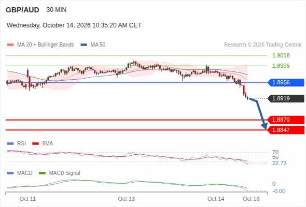Click the Oct 13 date axis label
The width and height of the screenshot is (306, 207).
(x=126, y=199)
